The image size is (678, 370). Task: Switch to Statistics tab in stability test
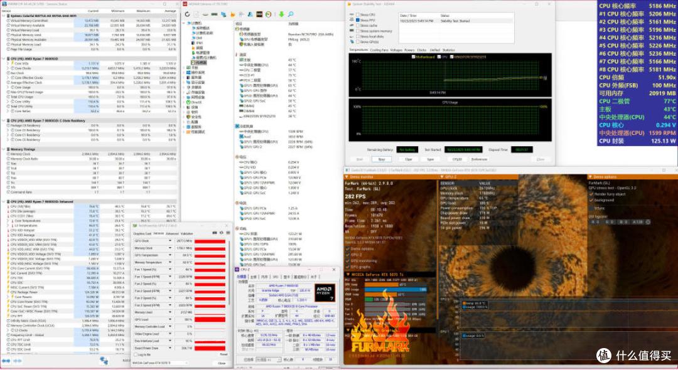[448, 50]
